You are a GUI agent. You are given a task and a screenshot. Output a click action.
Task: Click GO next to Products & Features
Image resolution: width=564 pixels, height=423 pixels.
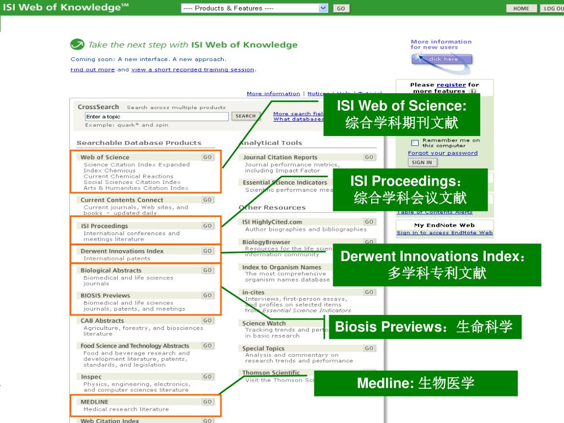click(341, 9)
